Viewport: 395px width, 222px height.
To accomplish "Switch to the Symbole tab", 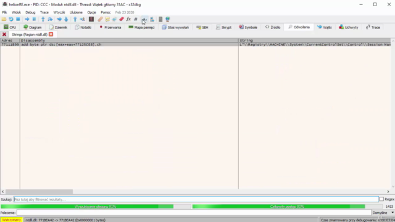I will pyautogui.click(x=248, y=27).
